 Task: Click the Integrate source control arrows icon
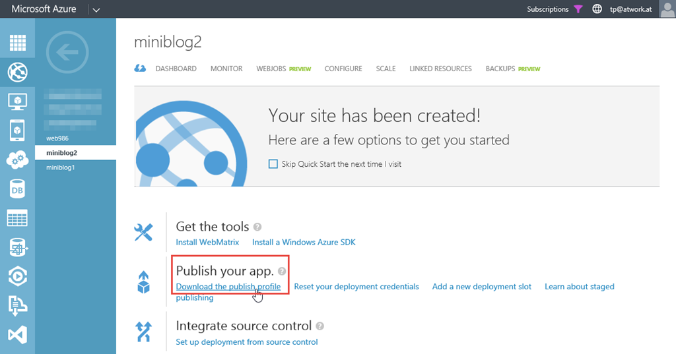pyautogui.click(x=143, y=332)
